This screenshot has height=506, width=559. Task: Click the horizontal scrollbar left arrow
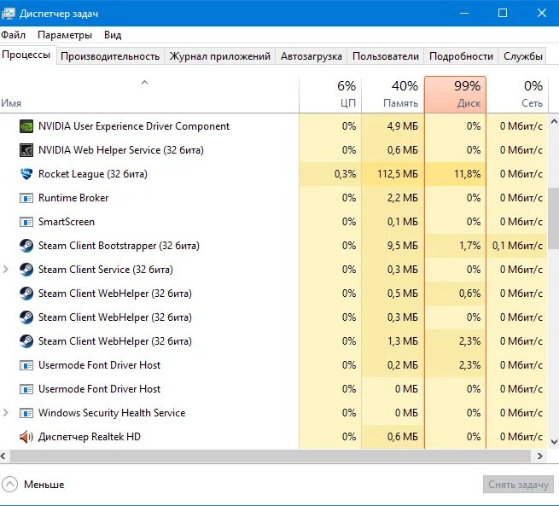coord(3,457)
